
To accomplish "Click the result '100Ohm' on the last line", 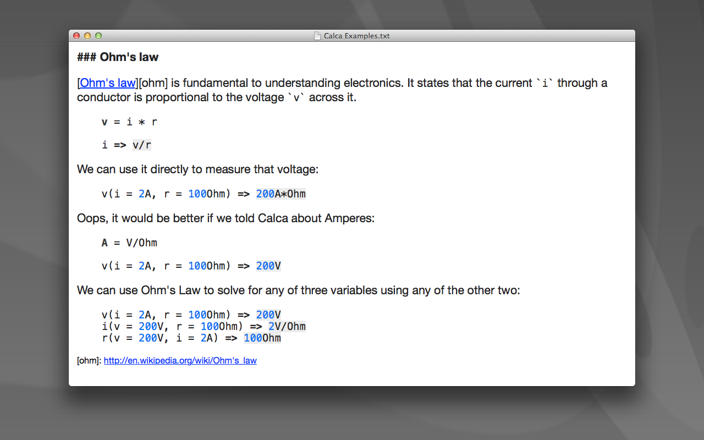I will coord(262,338).
